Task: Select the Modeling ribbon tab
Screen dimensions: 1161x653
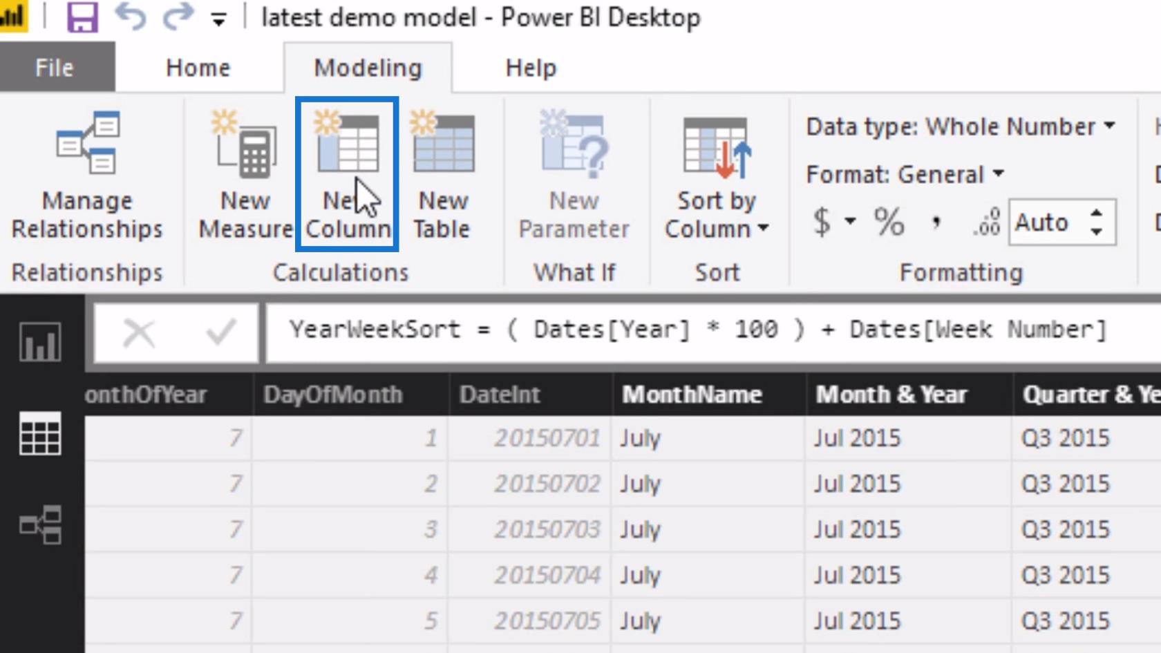Action: pos(368,68)
